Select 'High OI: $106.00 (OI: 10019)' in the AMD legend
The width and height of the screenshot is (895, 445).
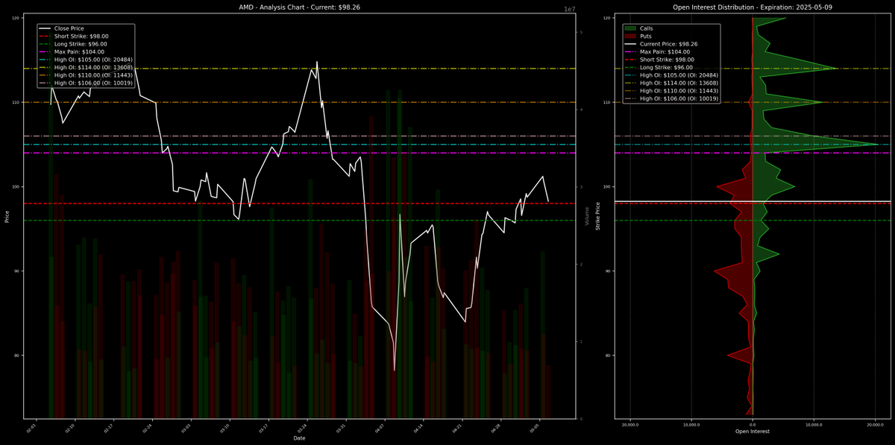[93, 83]
